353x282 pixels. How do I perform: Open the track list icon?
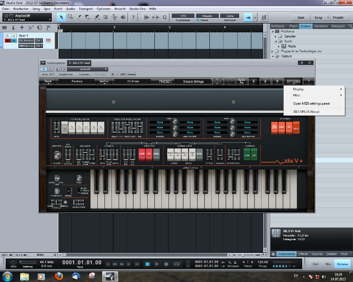(x=4, y=28)
